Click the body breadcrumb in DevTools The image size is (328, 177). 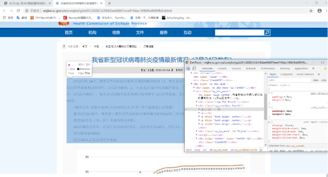tap(197, 150)
